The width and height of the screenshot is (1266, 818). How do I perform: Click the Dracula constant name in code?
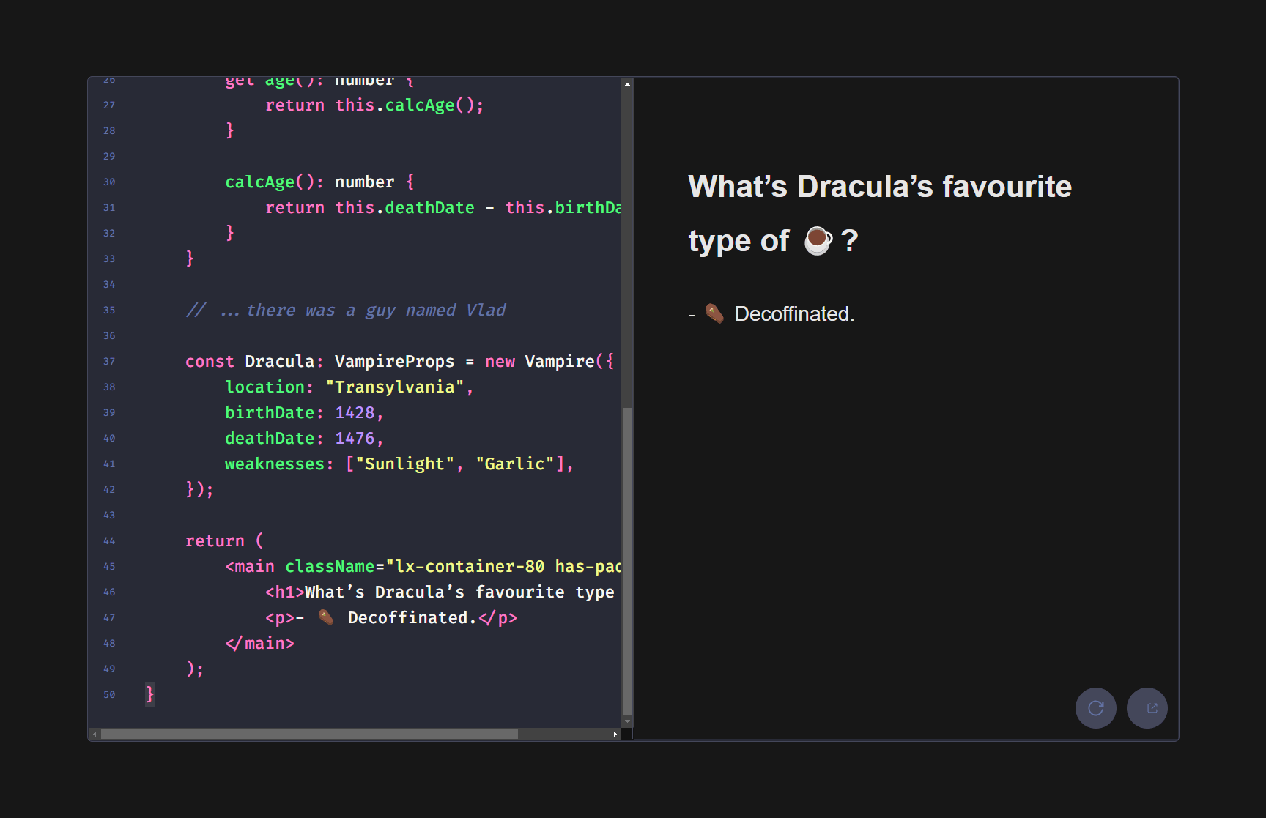[x=279, y=361]
